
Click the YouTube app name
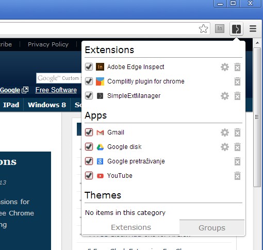click(120, 176)
